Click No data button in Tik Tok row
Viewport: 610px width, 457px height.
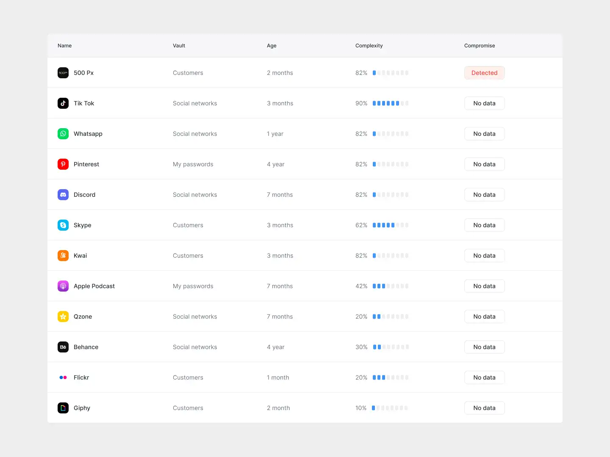484,103
